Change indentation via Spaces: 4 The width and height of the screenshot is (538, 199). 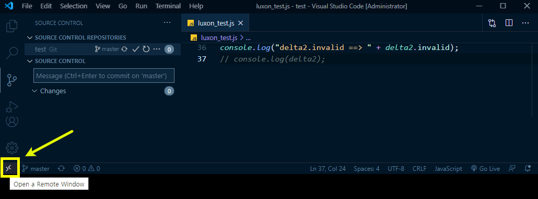pos(367,169)
